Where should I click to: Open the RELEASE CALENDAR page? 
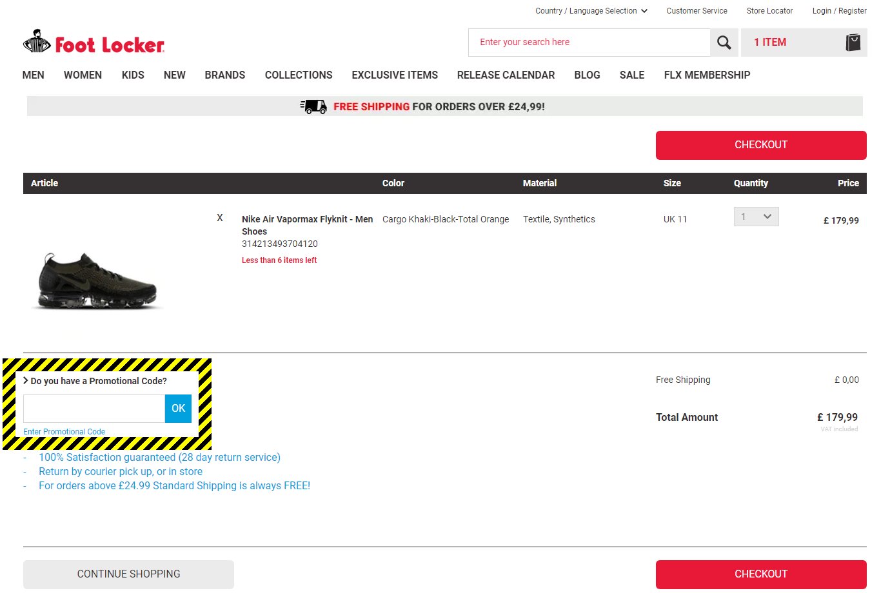[506, 75]
